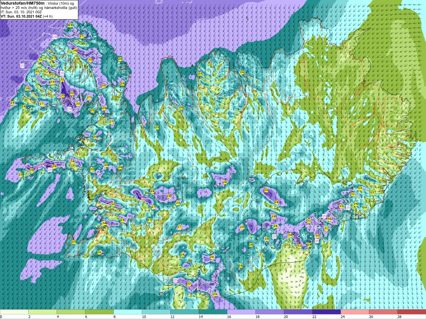Screen dimensions: 426x319
Task: Click the scale label "4"
Action: click(x=58, y=317)
